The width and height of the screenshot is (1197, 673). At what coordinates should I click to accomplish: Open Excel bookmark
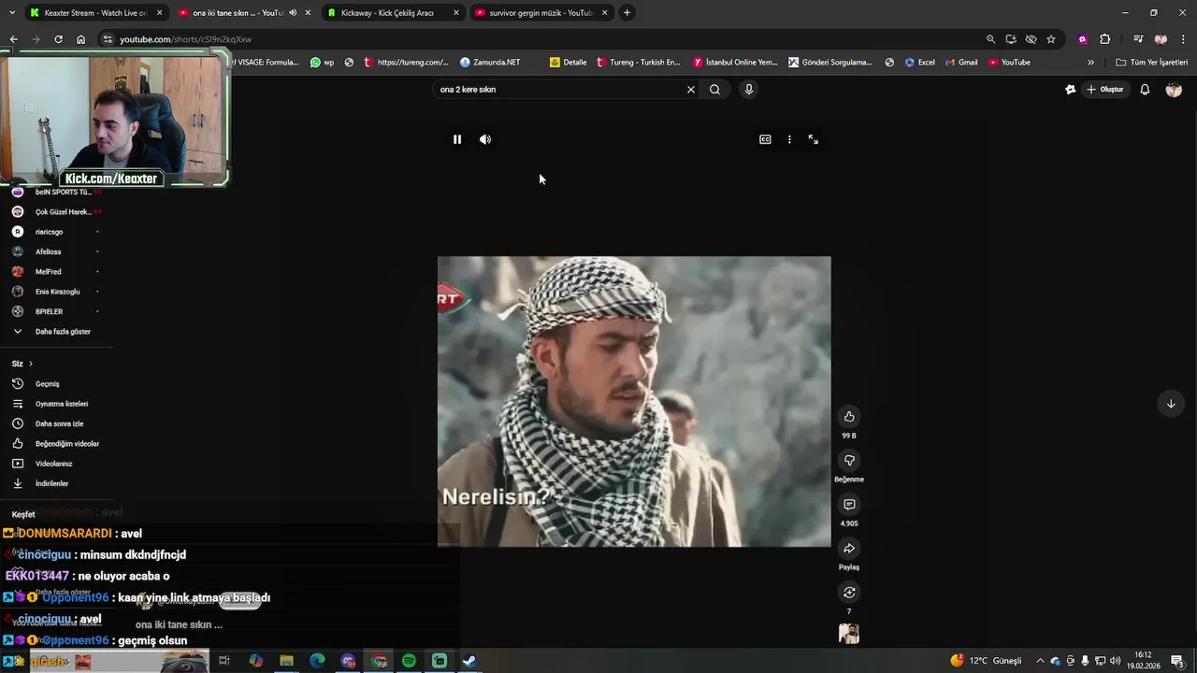919,63
